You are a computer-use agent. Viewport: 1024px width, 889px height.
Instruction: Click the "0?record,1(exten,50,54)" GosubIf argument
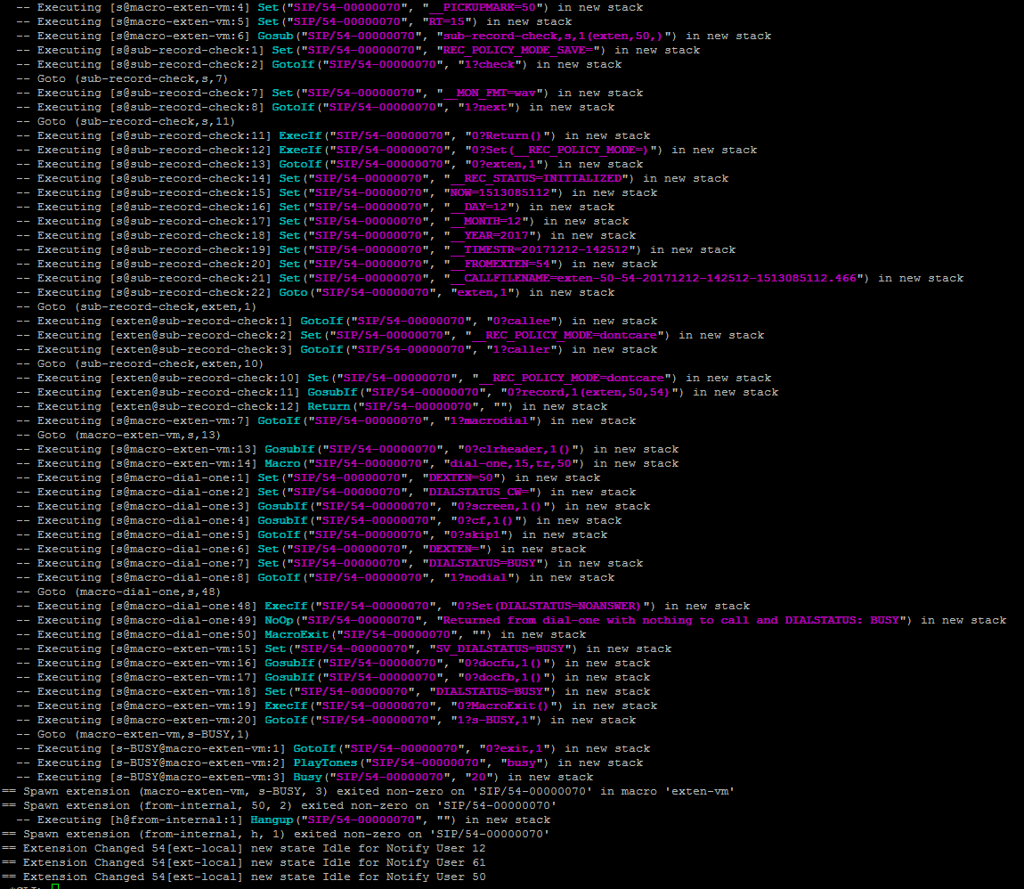coord(589,393)
